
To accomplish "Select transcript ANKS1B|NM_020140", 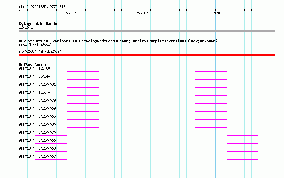I will pyautogui.click(x=34, y=77).
